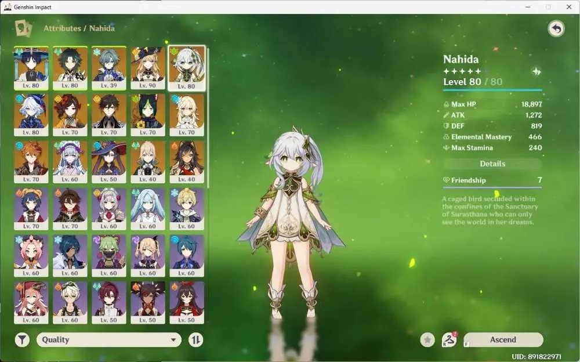
Task: Click the 'Max Stamina' stat label
Action: click(x=472, y=148)
